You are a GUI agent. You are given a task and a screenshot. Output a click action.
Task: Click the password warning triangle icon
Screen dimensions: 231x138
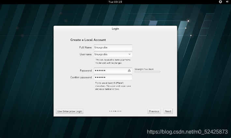[129, 70]
